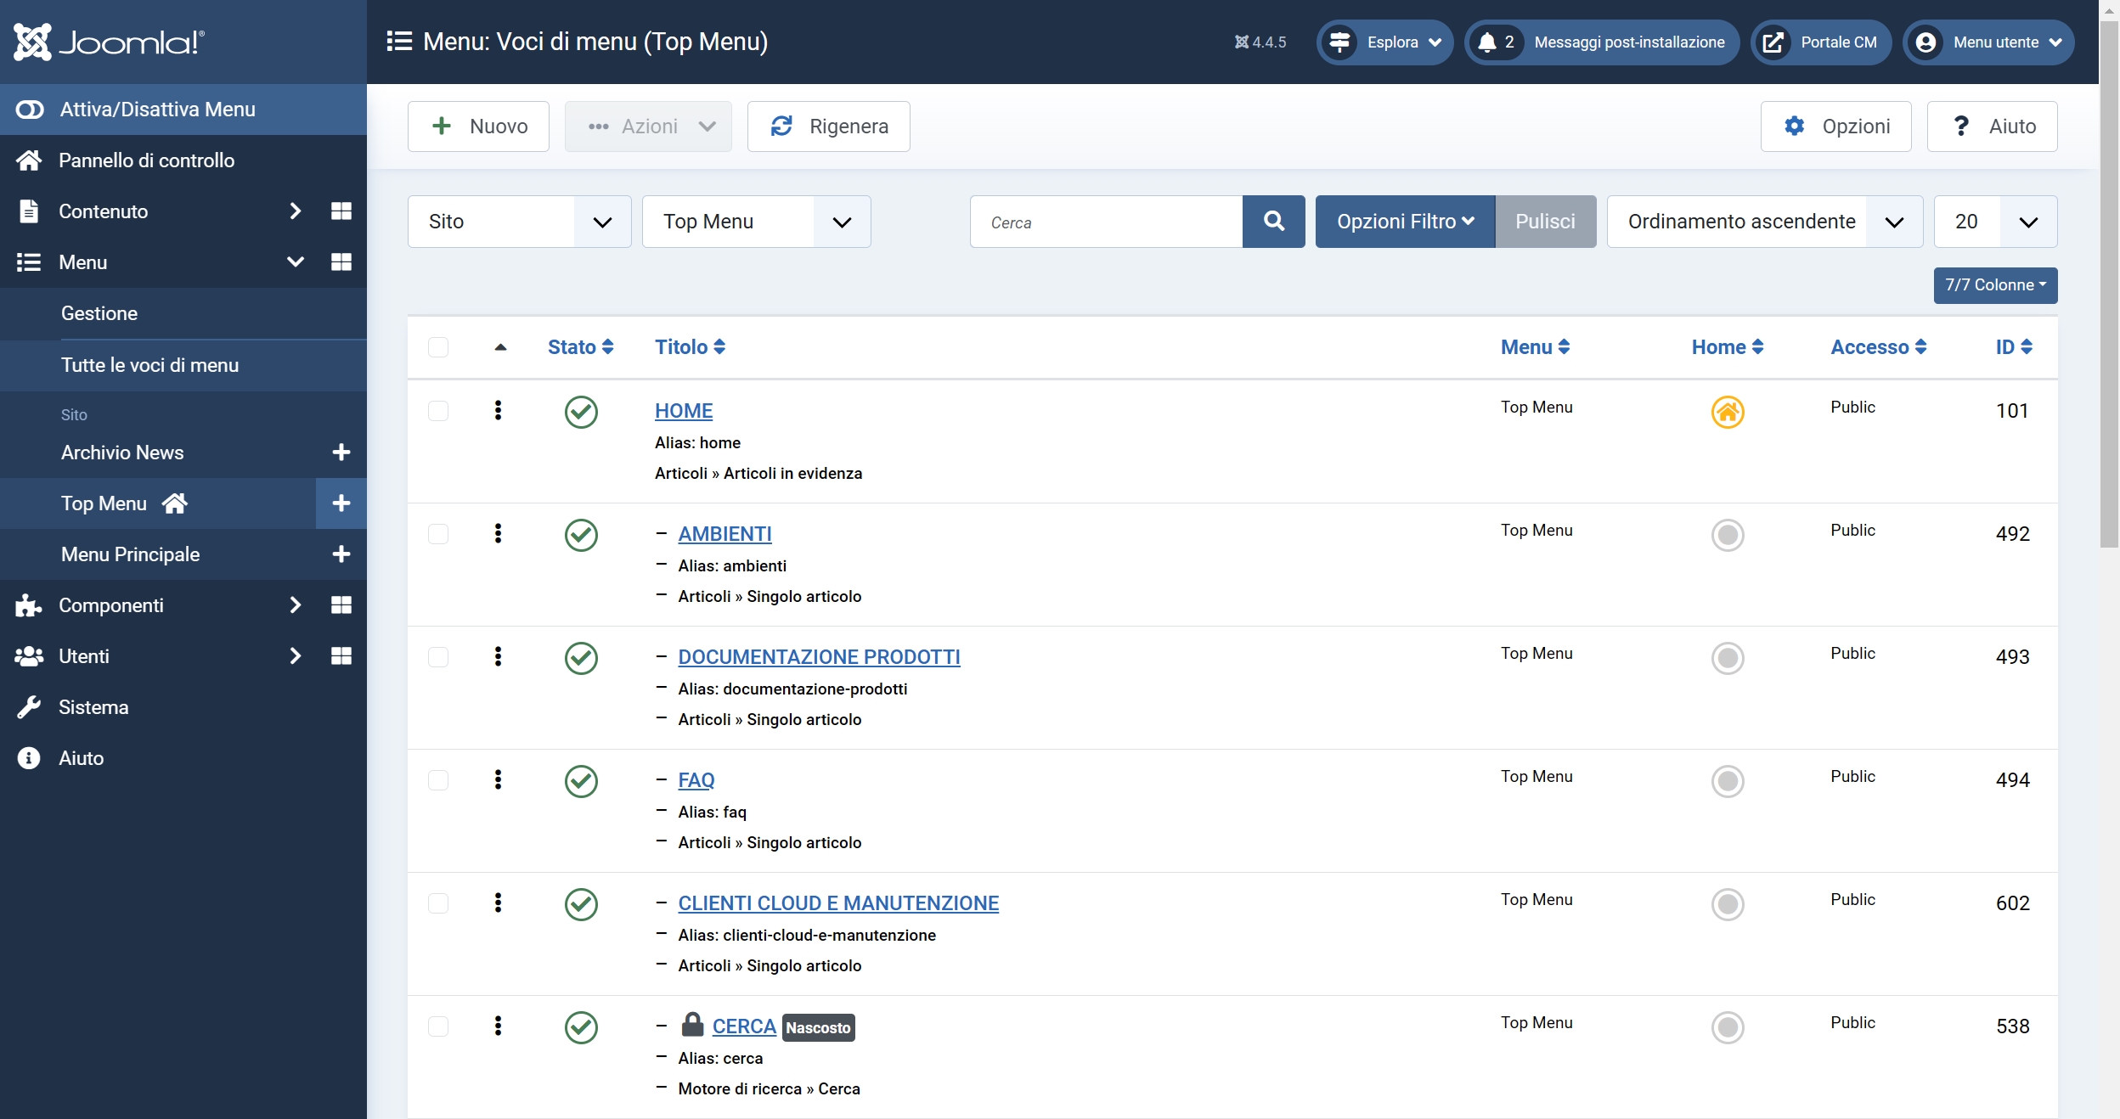
Task: Toggle the sidebar with Attiva/Disattiva Menu
Action: 157,110
